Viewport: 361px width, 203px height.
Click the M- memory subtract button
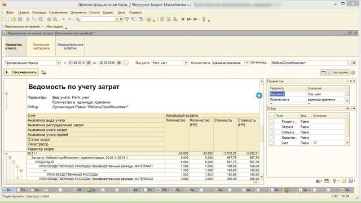click(x=196, y=19)
